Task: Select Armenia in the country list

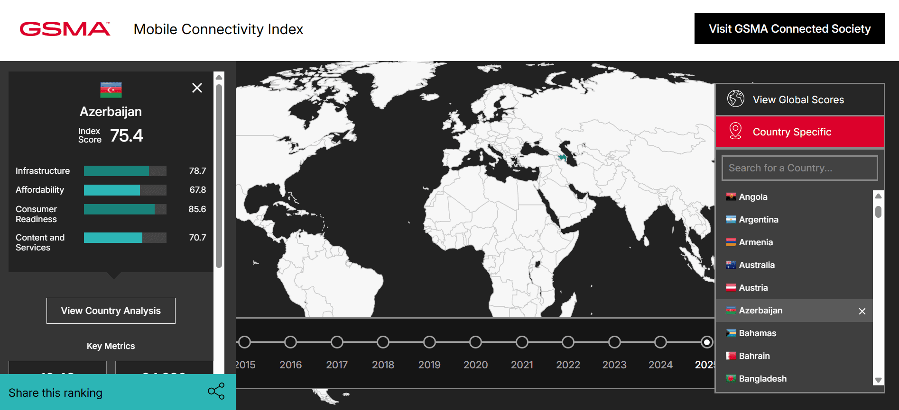Action: point(794,242)
